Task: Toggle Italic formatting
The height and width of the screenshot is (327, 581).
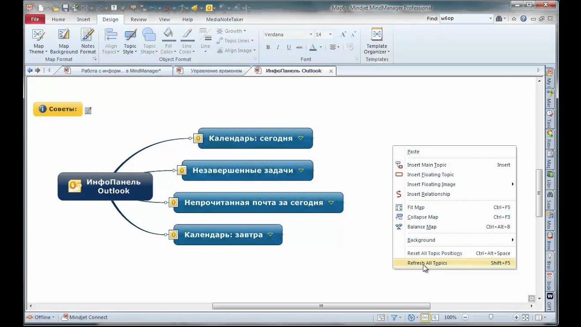Action: 278,47
